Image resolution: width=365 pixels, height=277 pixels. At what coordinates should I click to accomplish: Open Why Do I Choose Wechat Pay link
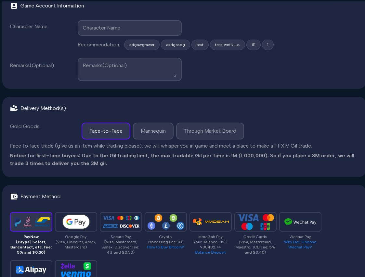pos(300,245)
